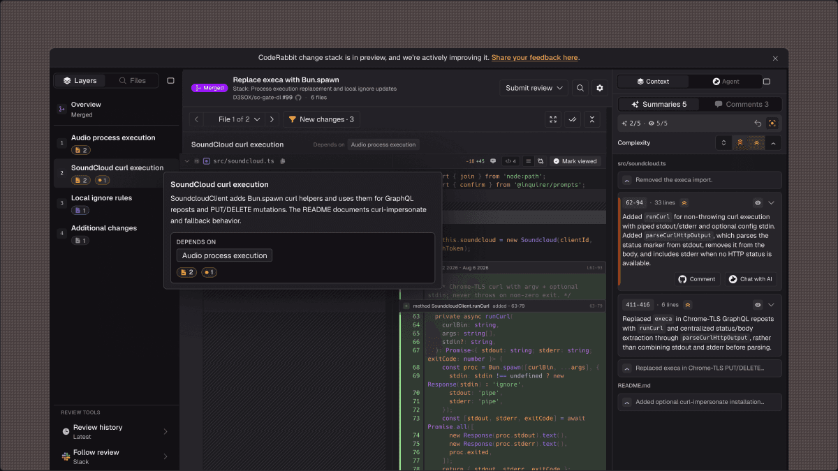Toggle the right sidebar panel icon near Agent
The image size is (838, 471).
tap(767, 82)
